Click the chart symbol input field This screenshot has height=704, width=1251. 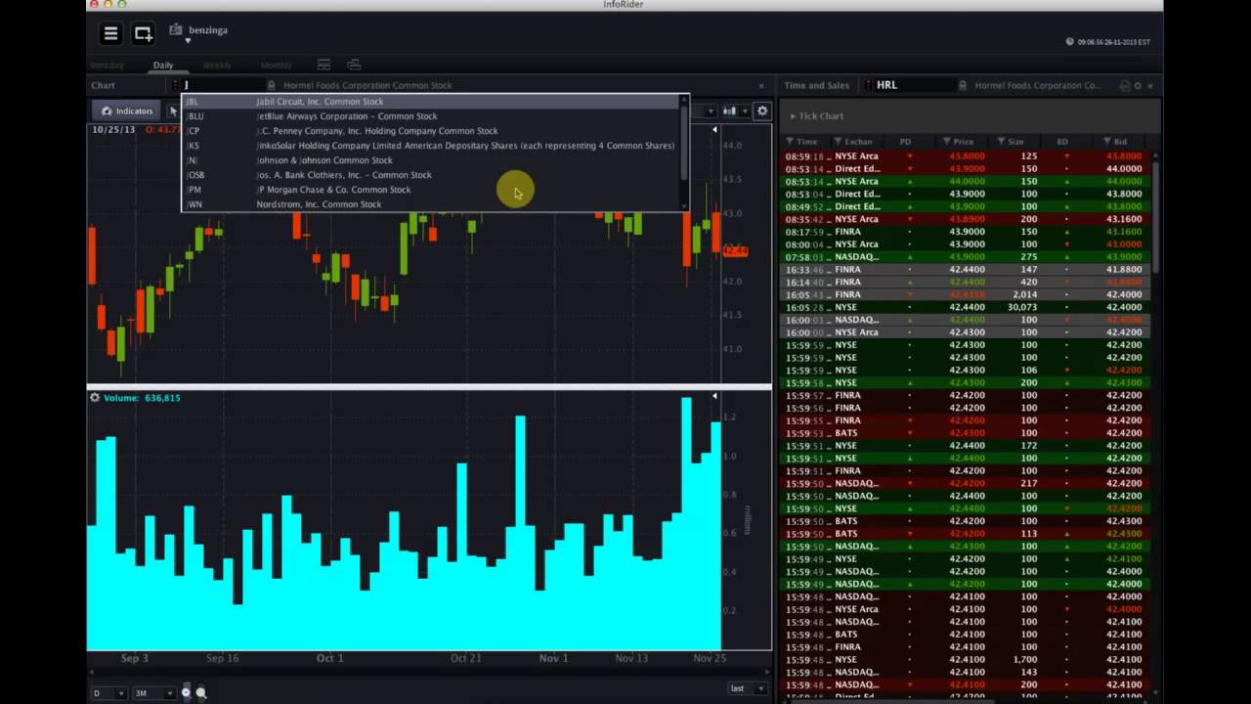[223, 85]
